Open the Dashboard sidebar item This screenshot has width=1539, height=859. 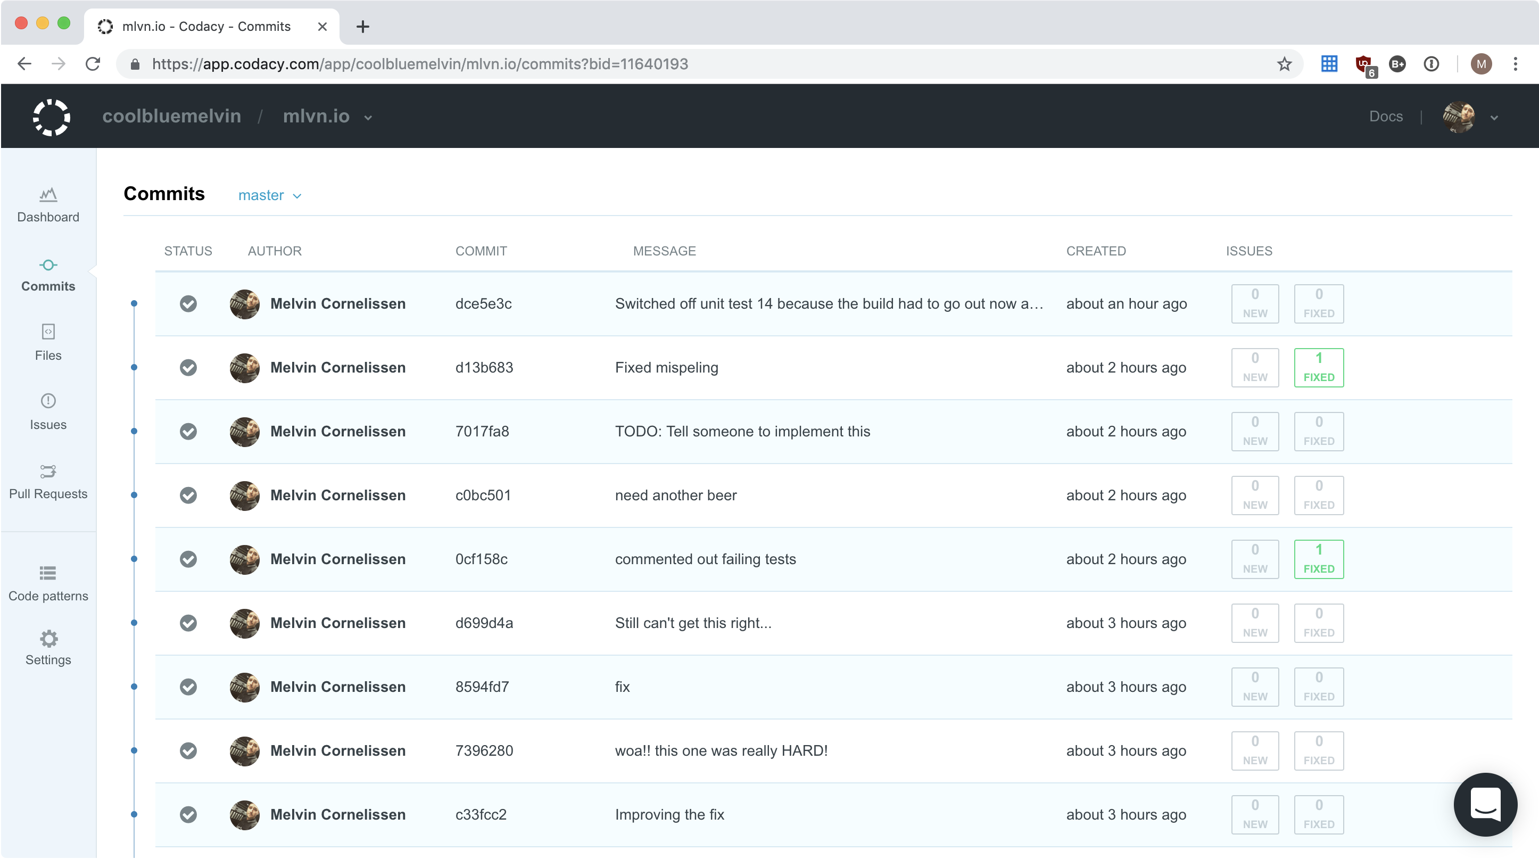pyautogui.click(x=48, y=205)
